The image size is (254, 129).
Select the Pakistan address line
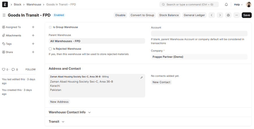(x=56, y=90)
